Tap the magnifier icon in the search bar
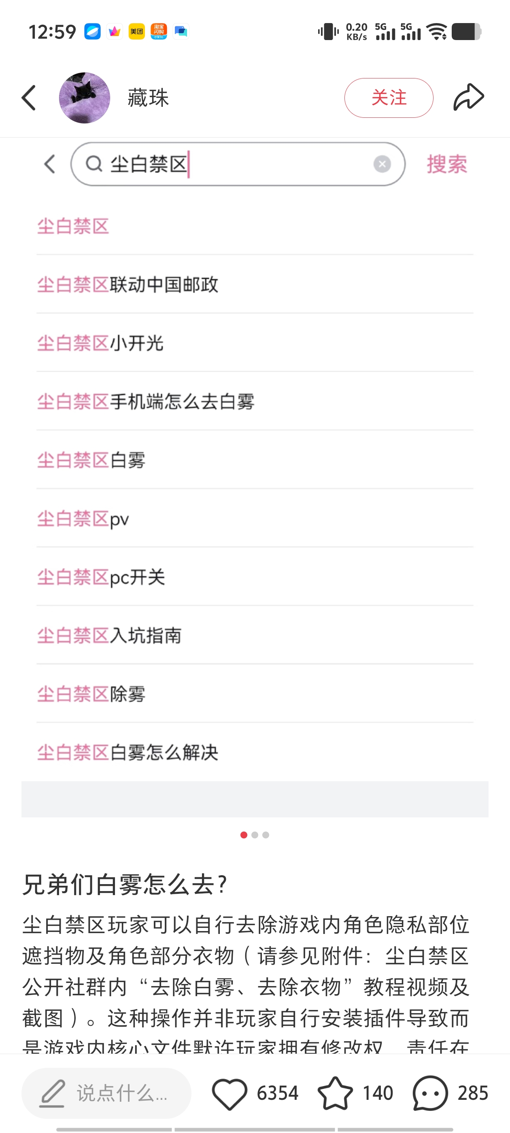Viewport: 510px width, 1133px height. [x=94, y=164]
